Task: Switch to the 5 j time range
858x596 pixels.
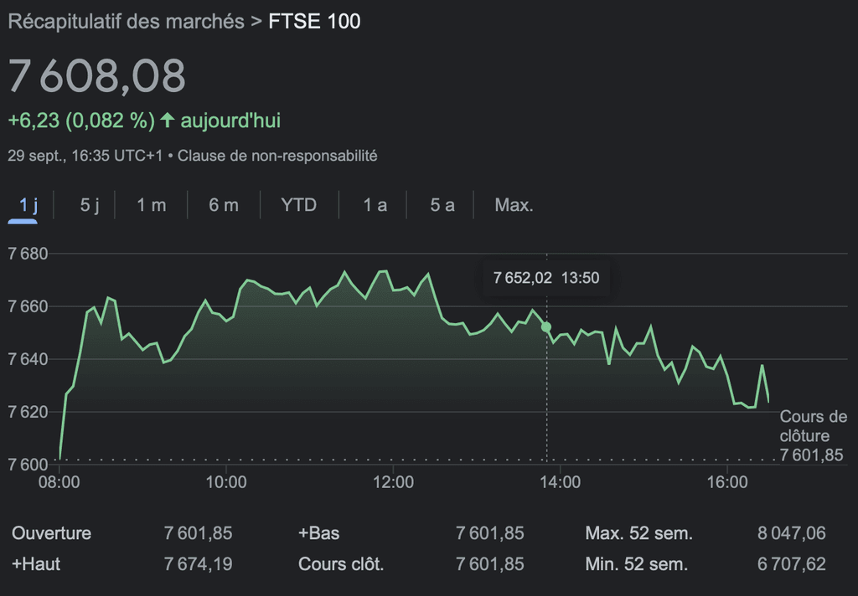Action: (x=89, y=205)
